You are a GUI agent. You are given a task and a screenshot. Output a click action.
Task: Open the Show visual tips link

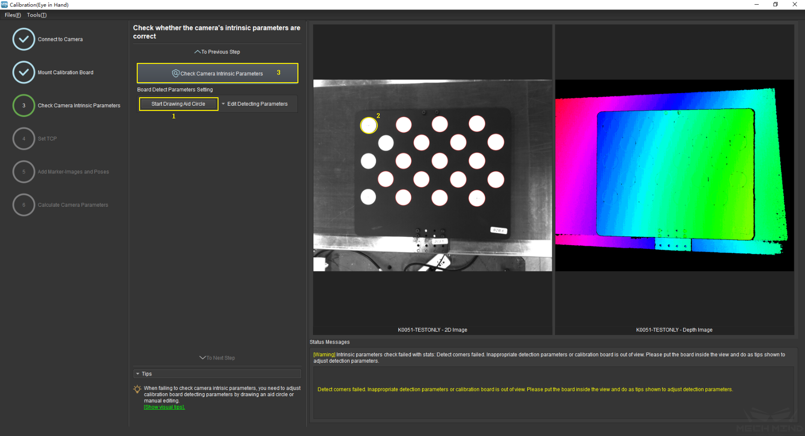[x=164, y=407]
